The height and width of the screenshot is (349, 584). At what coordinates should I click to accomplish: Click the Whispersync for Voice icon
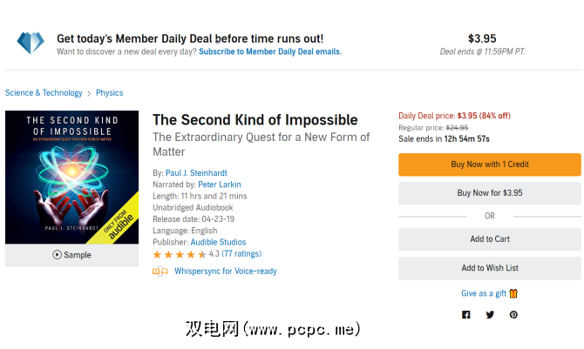tap(160, 272)
